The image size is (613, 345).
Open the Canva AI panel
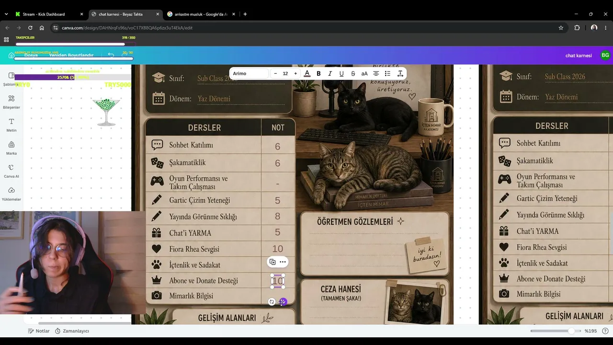point(11,171)
